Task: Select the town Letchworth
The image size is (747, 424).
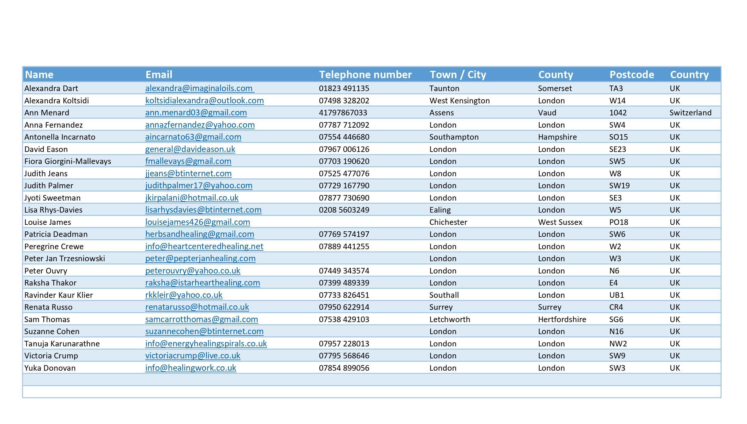Action: (450, 319)
